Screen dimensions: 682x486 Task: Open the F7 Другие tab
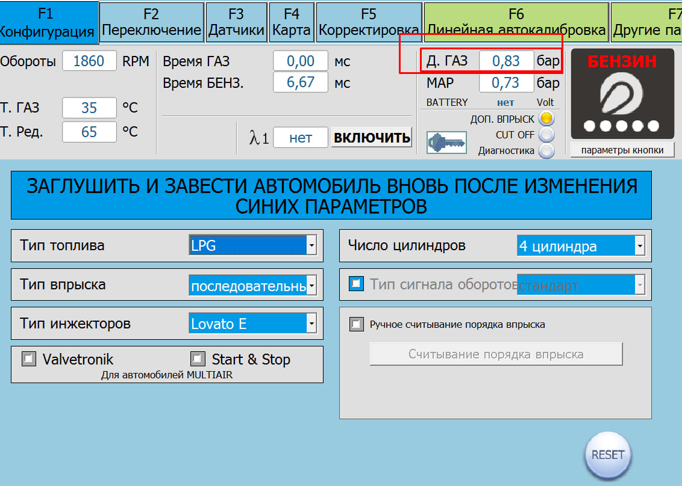[x=647, y=23]
